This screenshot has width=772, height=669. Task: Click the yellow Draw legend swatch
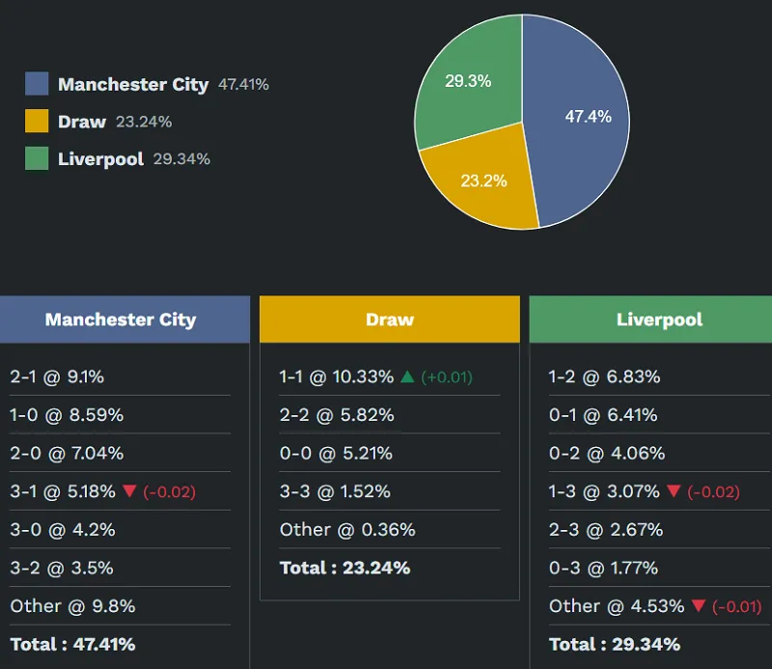(37, 122)
